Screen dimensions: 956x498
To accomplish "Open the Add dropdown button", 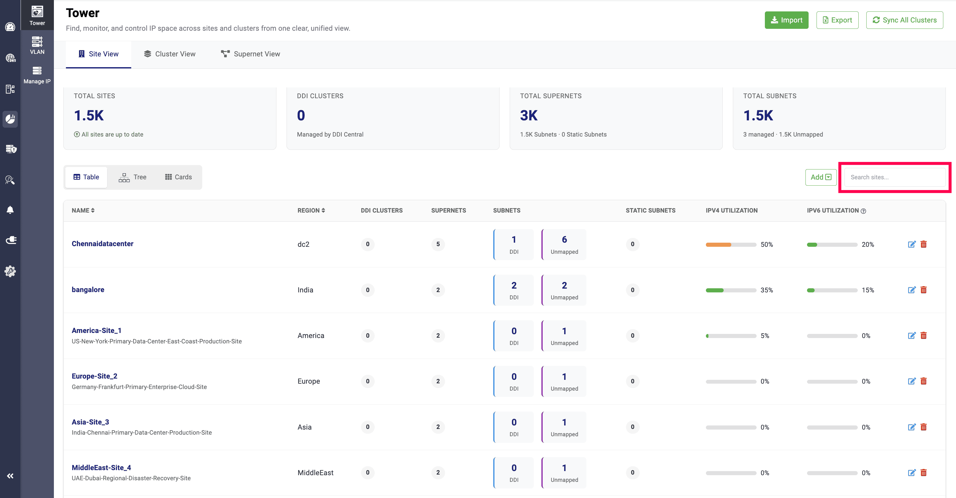I will click(x=821, y=177).
